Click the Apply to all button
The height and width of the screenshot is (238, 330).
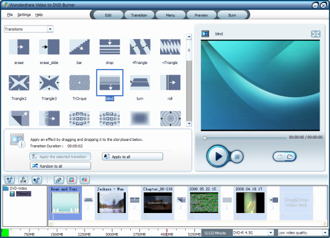point(133,157)
